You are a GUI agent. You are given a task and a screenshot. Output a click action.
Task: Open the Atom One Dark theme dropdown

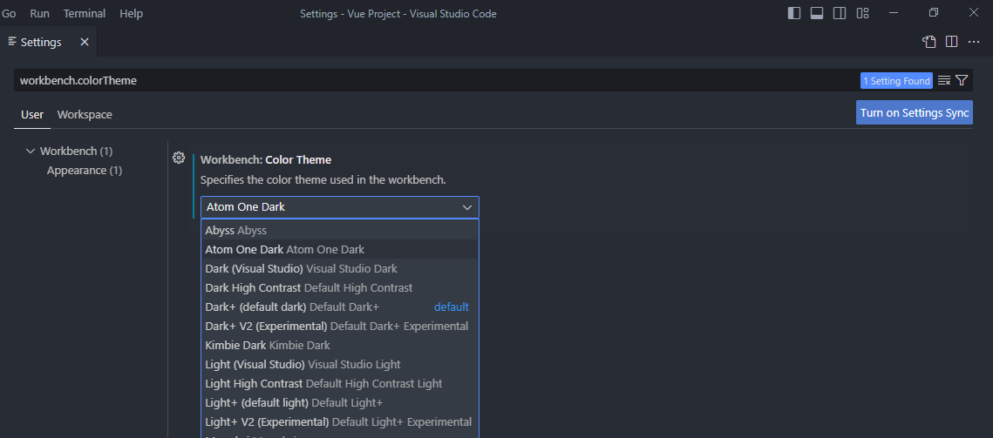(340, 207)
